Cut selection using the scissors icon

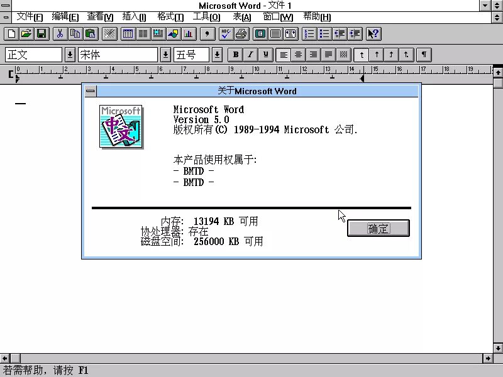(x=60, y=34)
